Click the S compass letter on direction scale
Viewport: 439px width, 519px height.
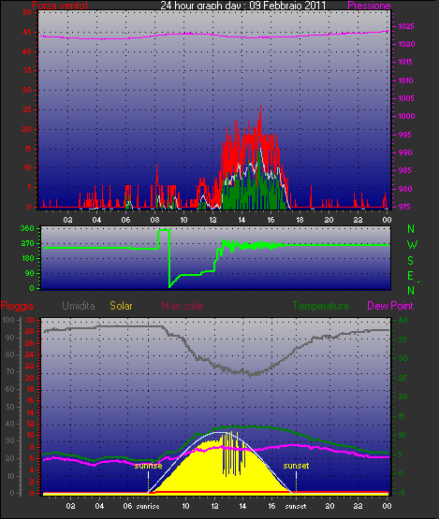point(411,261)
